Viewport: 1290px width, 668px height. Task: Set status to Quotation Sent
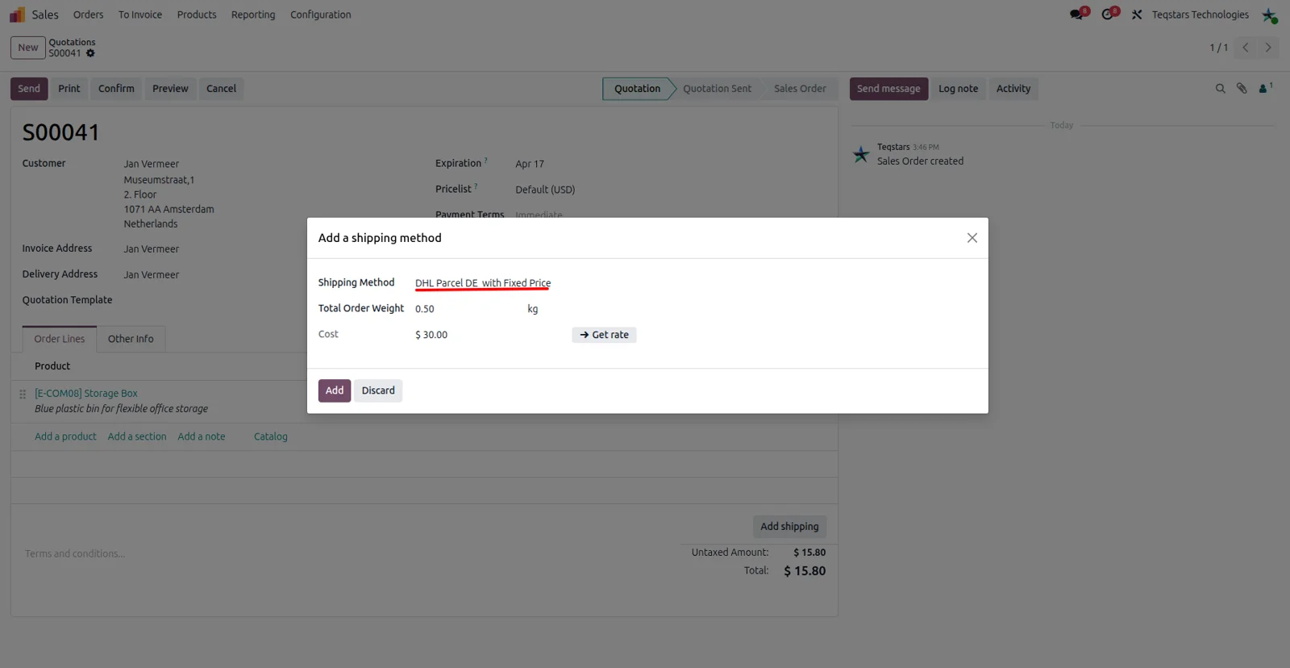(717, 89)
